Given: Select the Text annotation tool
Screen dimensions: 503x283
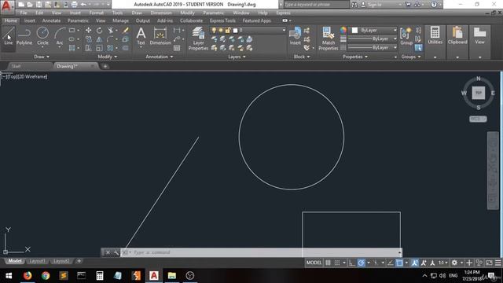Looking at the screenshot, I should (141, 36).
